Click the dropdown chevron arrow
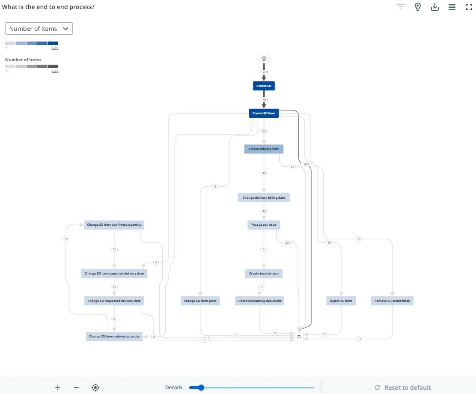 65,29
